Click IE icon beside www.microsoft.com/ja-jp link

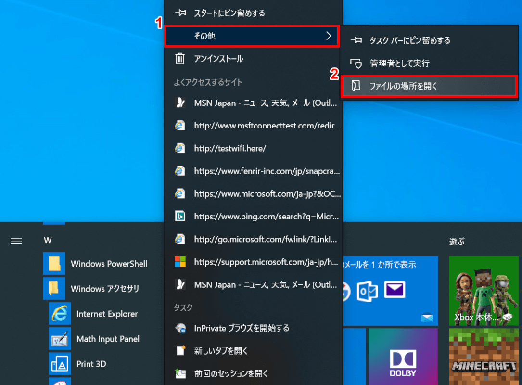(180, 193)
